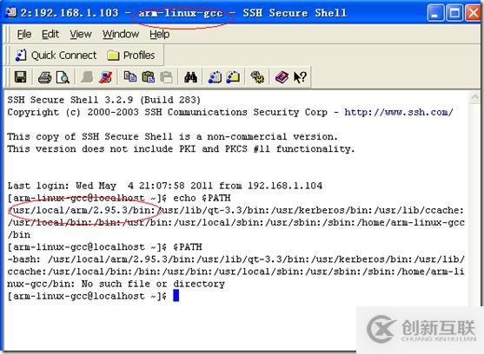
Task: Open the Edit menu
Action: 50,34
